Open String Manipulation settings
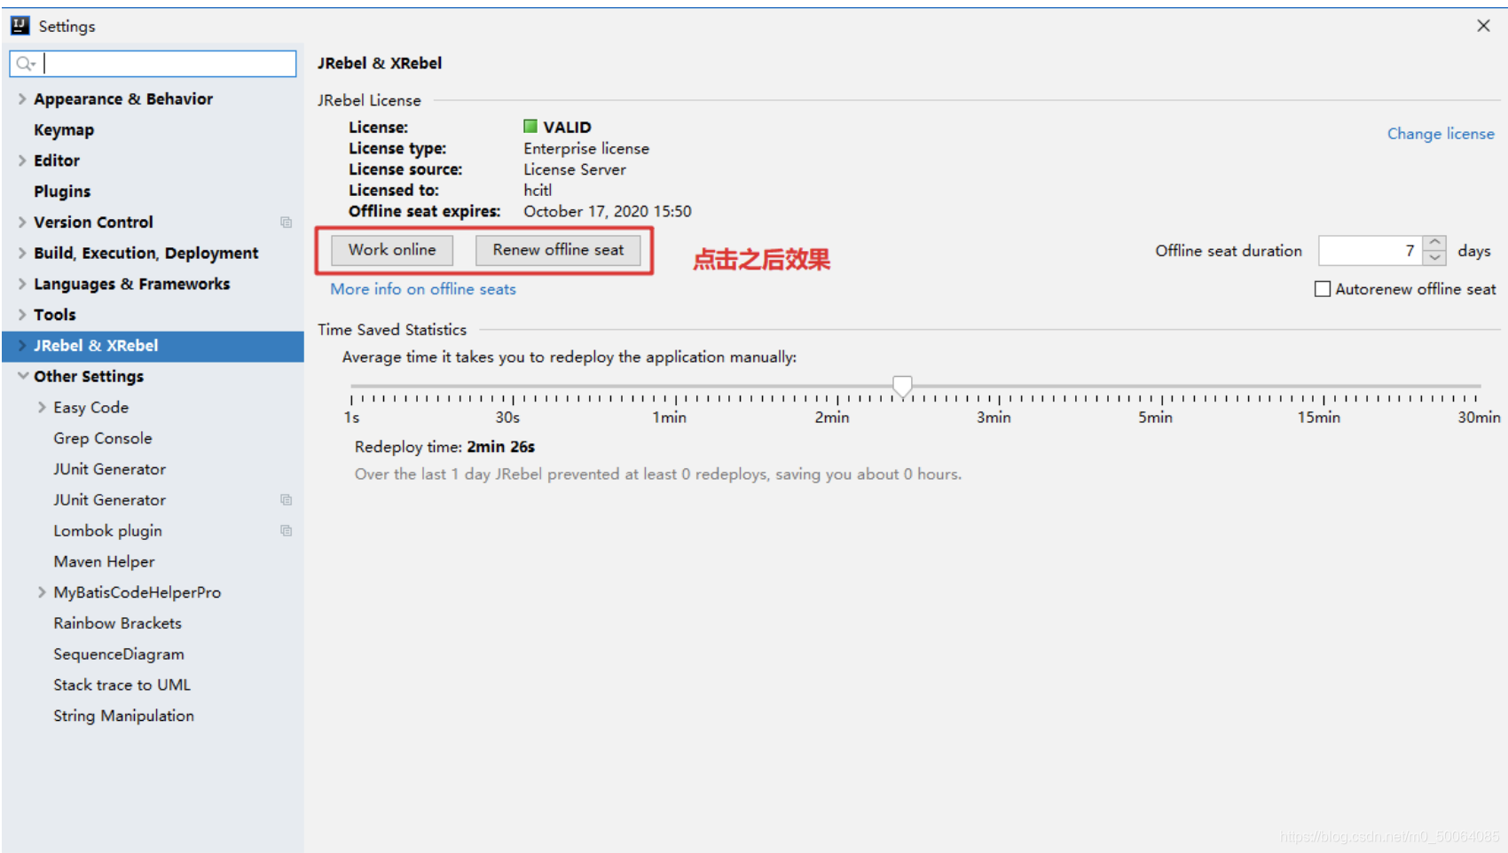 click(123, 716)
